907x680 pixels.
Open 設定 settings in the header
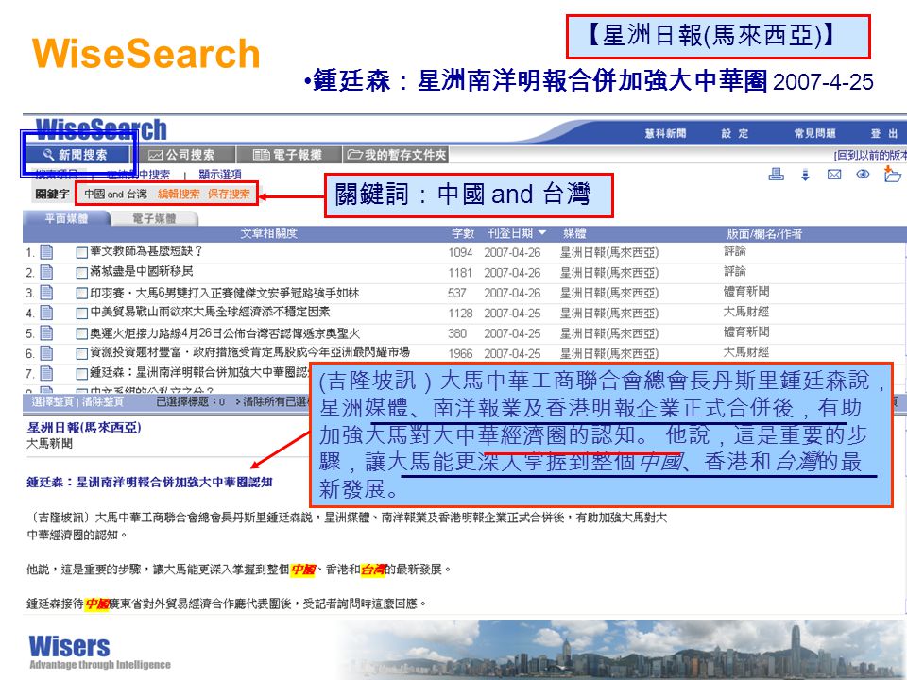coord(735,133)
